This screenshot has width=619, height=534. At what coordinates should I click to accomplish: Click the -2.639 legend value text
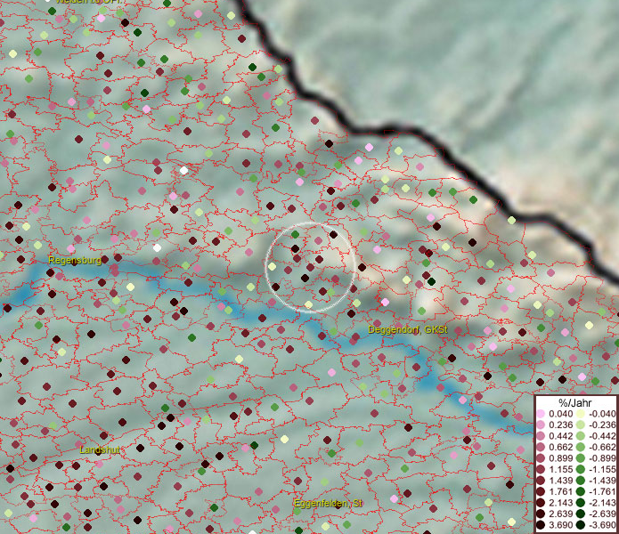coord(601,514)
